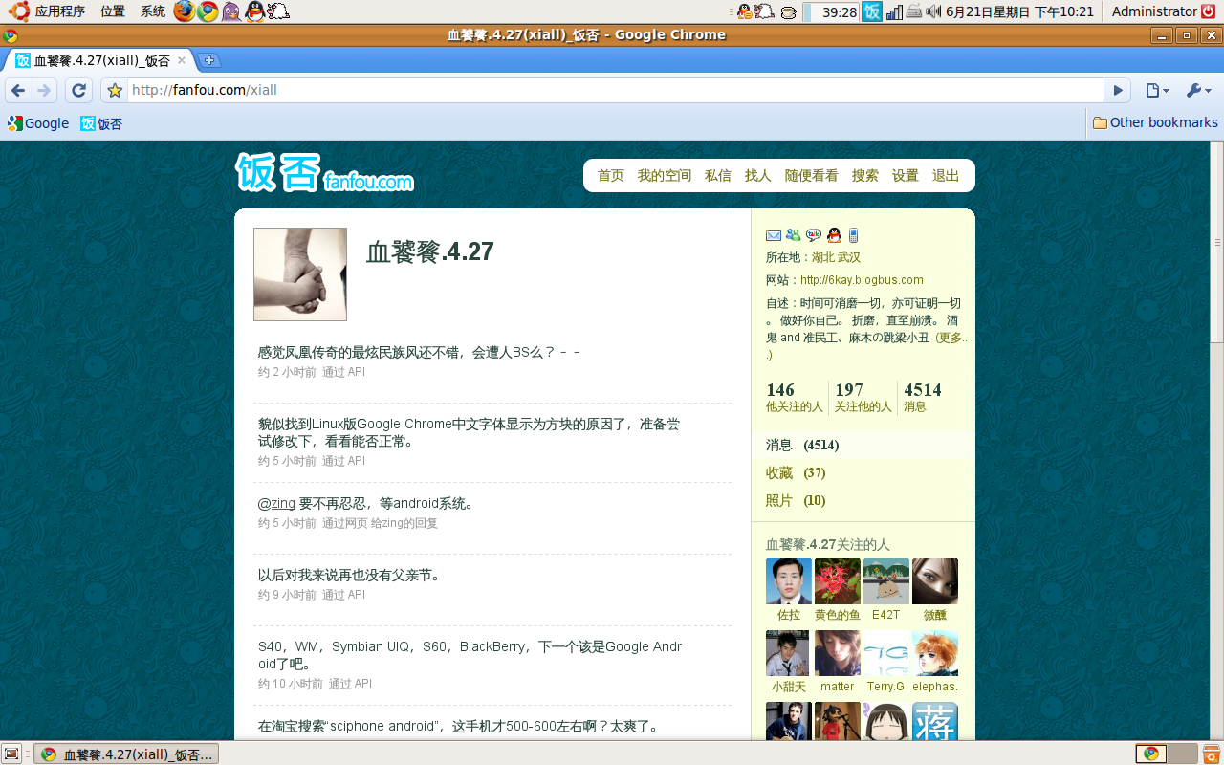Open 佐拉 avatar in followed people
1224x765 pixels.
click(x=789, y=581)
